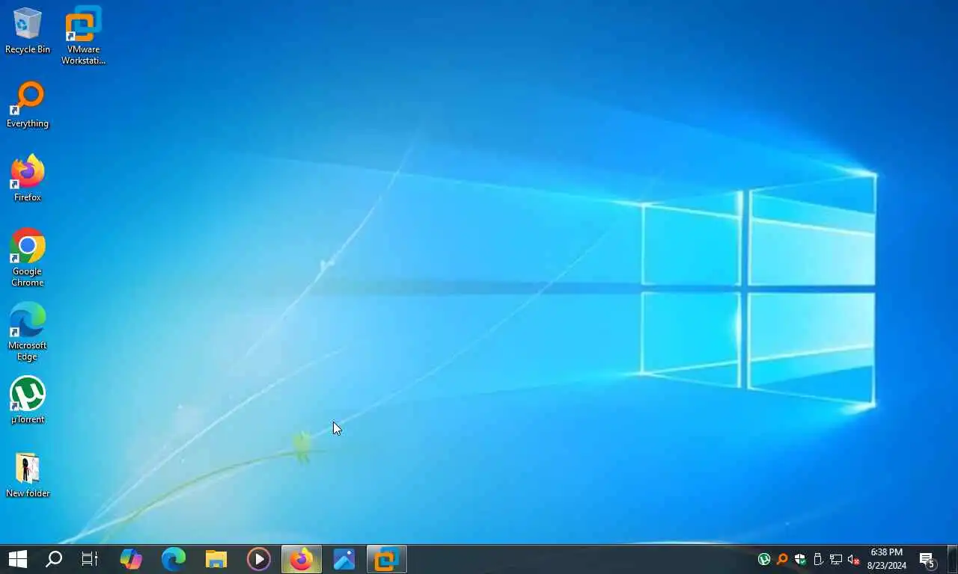Screen dimensions: 958x574
Task: Select the VMware Workstation desktop shortcut
Action: tap(83, 35)
